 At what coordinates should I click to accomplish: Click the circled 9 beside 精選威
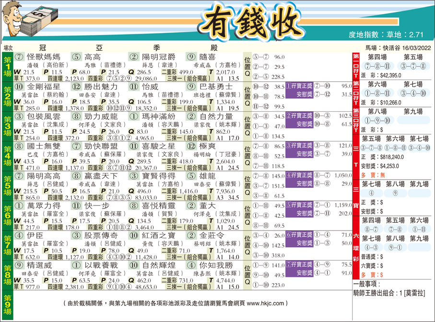[x=18, y=264]
